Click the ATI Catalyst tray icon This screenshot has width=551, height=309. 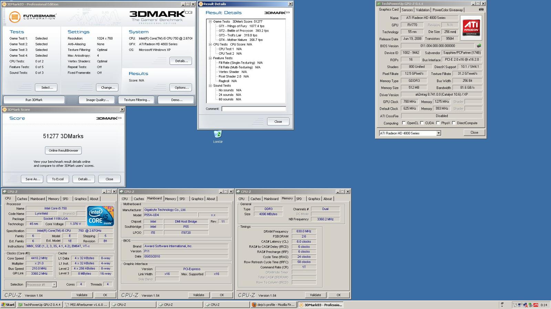tap(536, 305)
